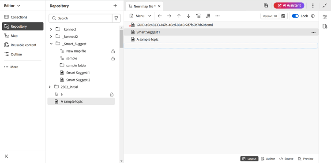Open the Editor dropdown at top left
The height and width of the screenshot is (163, 331).
pos(12,6)
